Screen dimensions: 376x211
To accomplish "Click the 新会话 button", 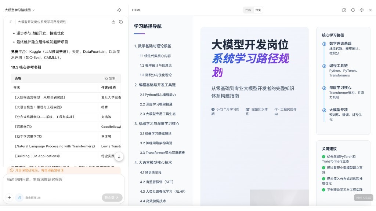I will [112, 197].
